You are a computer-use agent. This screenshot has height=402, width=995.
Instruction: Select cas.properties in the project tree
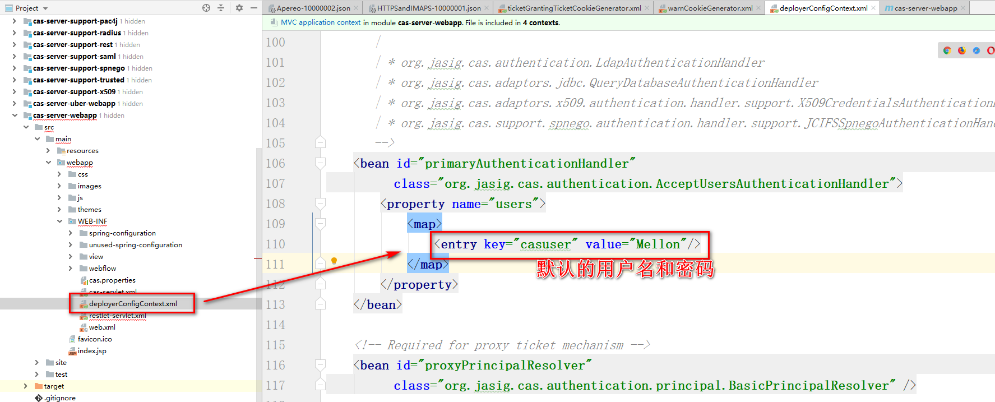coord(112,280)
